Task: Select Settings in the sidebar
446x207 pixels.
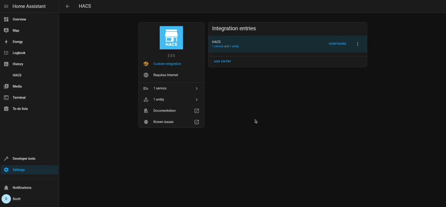Action: click(30, 170)
